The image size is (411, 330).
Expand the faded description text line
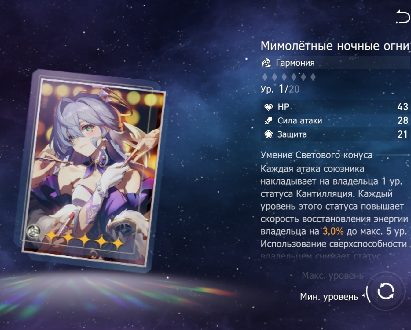(321, 256)
